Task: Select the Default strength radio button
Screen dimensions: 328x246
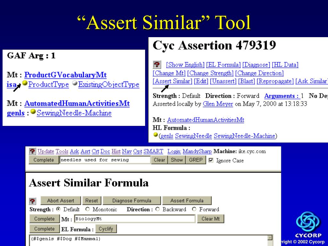Action: (x=59, y=209)
